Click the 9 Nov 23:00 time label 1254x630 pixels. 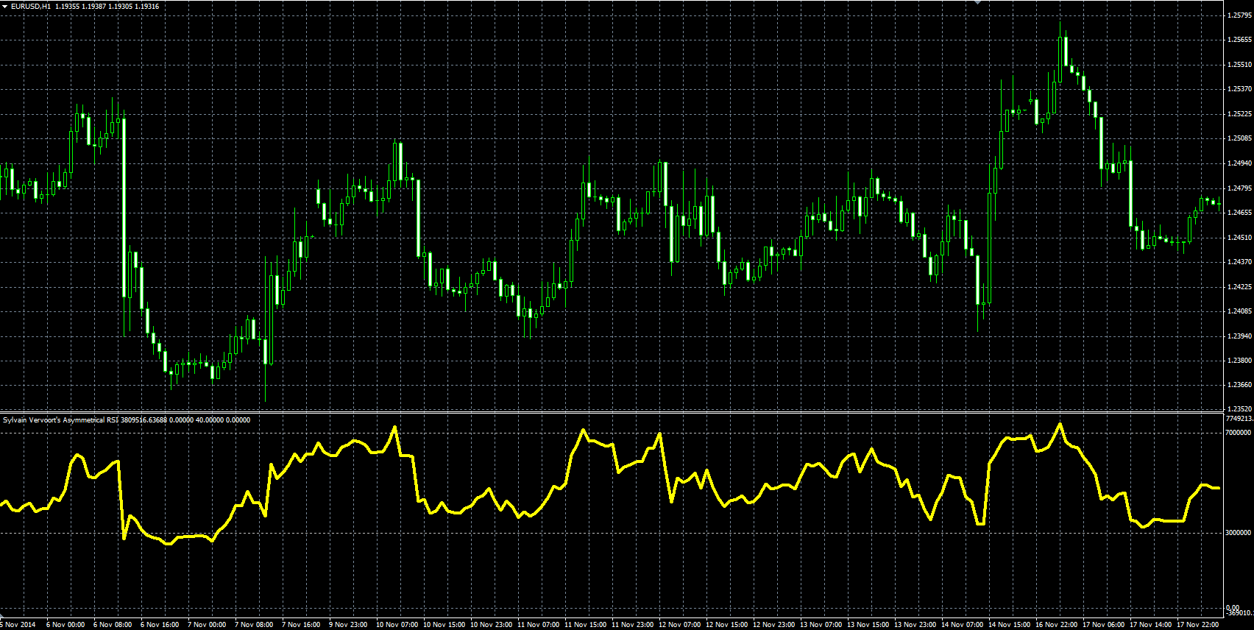[x=349, y=625]
